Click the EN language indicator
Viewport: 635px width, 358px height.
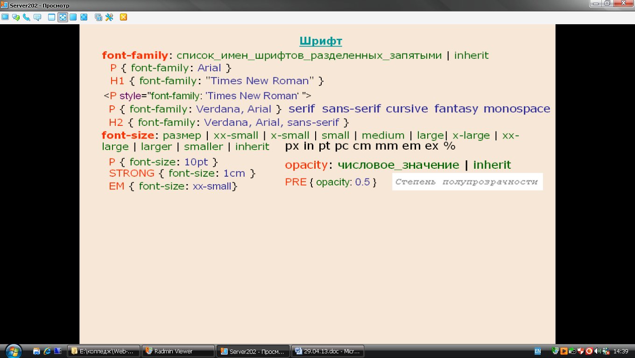537,351
